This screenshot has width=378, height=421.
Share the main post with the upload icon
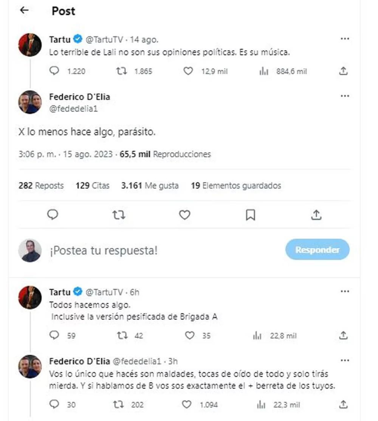pos(316,215)
